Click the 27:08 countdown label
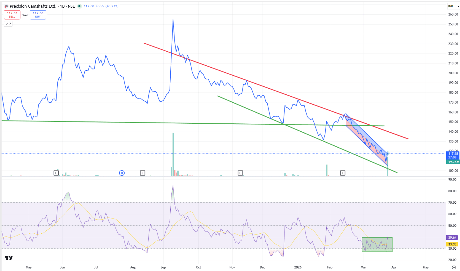This screenshot has height=271, width=460. click(x=453, y=157)
